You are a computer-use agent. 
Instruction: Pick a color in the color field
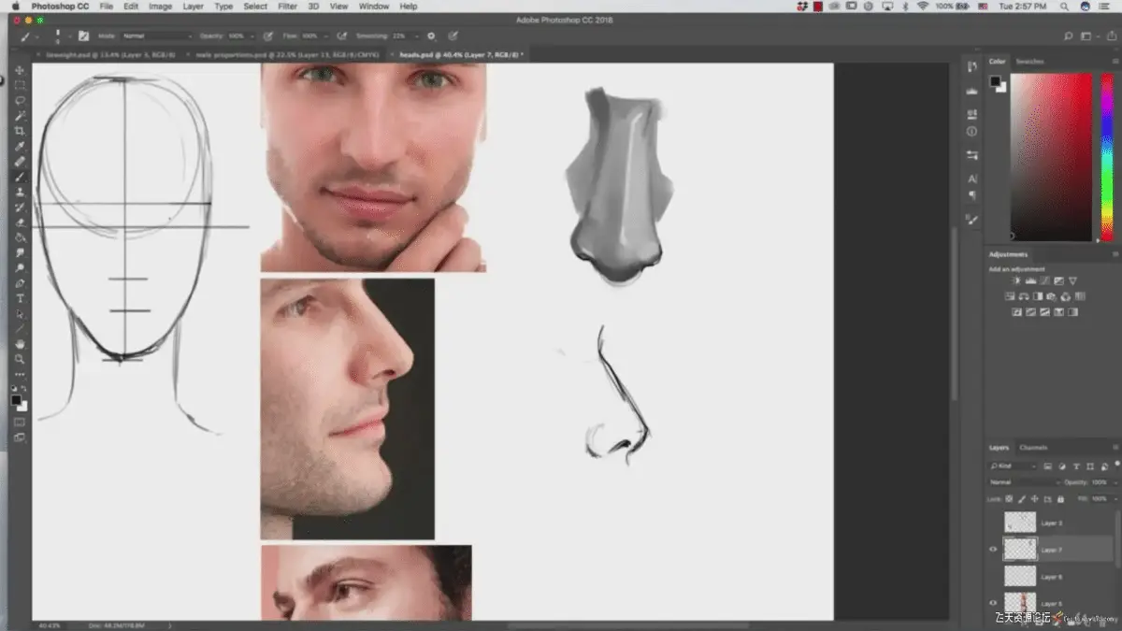[x=1050, y=156]
